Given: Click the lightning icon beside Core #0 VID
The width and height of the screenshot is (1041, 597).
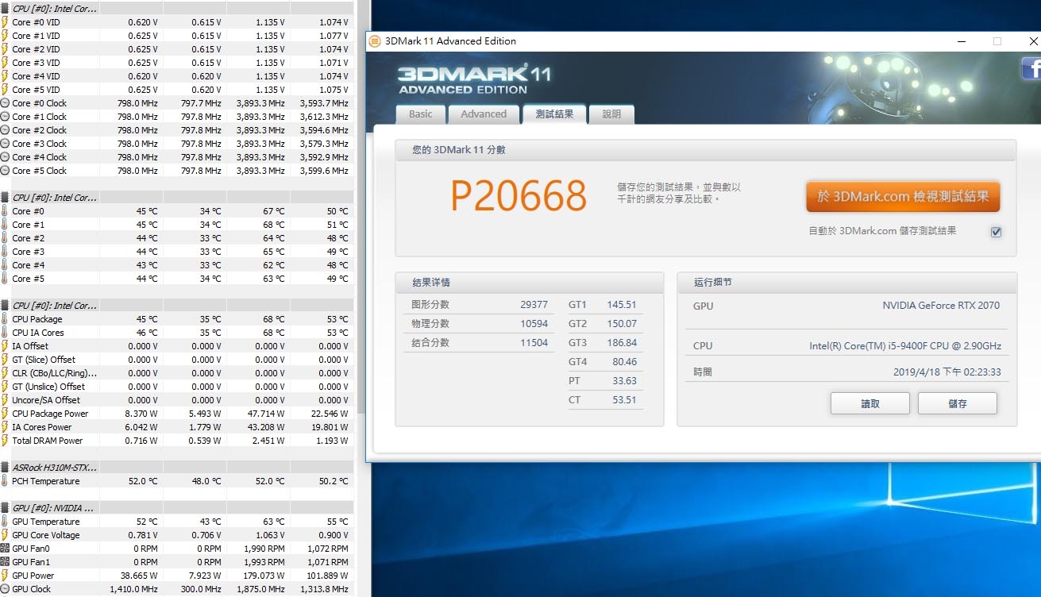Looking at the screenshot, I should point(5,22).
